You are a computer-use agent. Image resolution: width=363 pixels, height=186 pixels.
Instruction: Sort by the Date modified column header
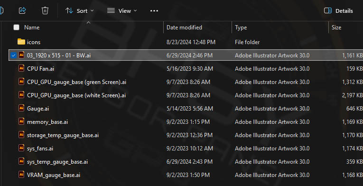(x=184, y=28)
